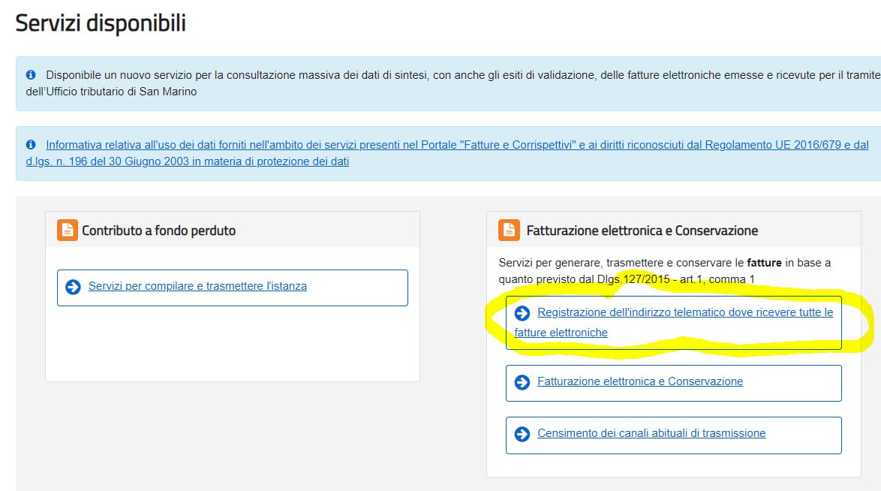
Task: Click the info icon in the San Marino notice
Action: coord(31,75)
